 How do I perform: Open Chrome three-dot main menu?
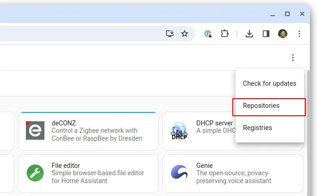point(299,34)
